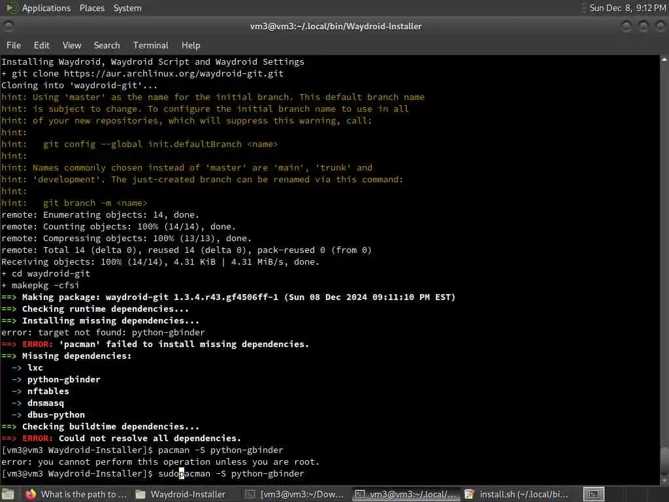The height and width of the screenshot is (502, 669).
Task: Click the 'git config --global init.defaultBranch <name>' hint
Action: pyautogui.click(x=161, y=144)
